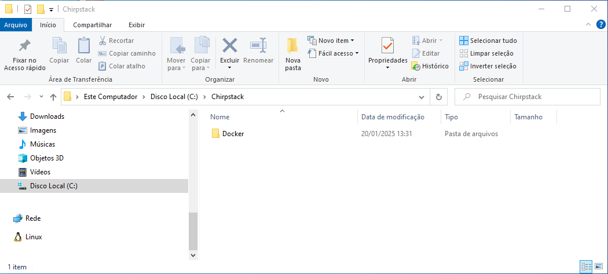
Task: Open the Novo item dropdown
Action: (x=331, y=41)
